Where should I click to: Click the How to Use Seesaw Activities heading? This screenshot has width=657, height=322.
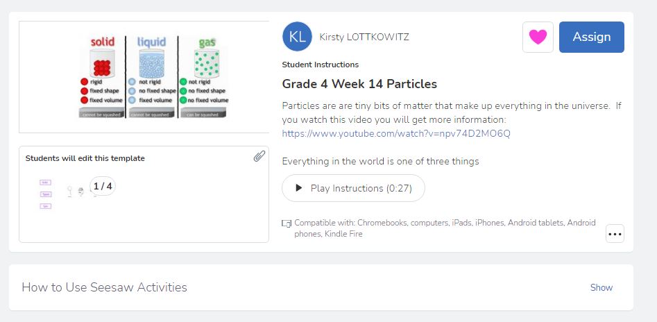point(104,287)
